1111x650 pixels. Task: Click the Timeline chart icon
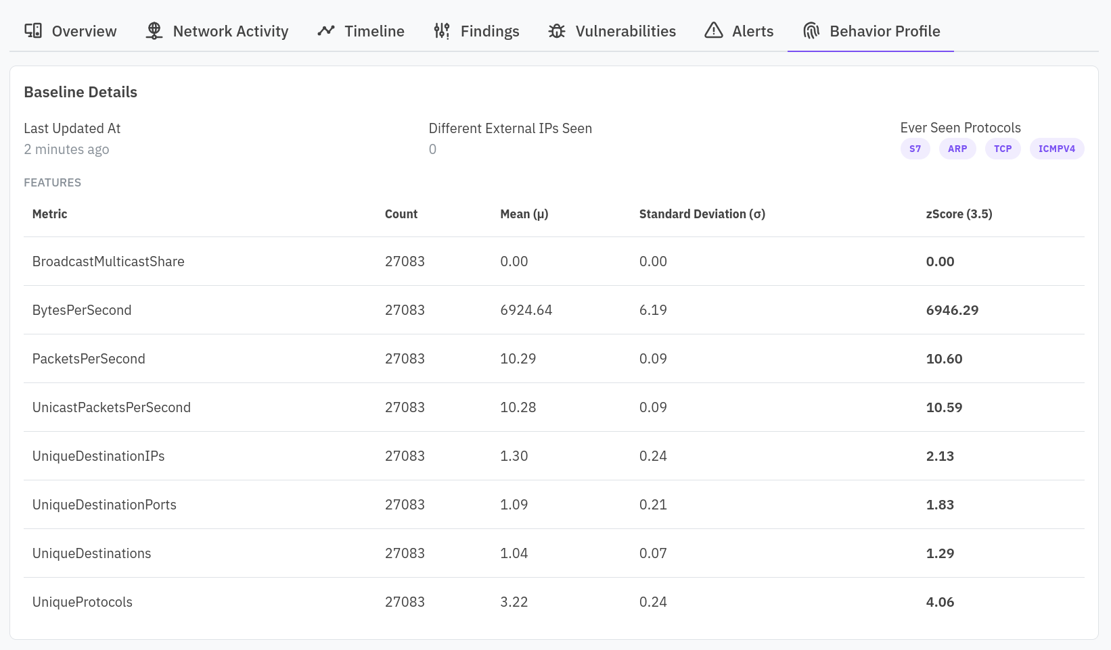coord(326,31)
